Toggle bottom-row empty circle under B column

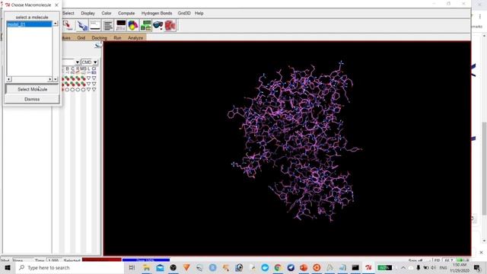point(67,90)
